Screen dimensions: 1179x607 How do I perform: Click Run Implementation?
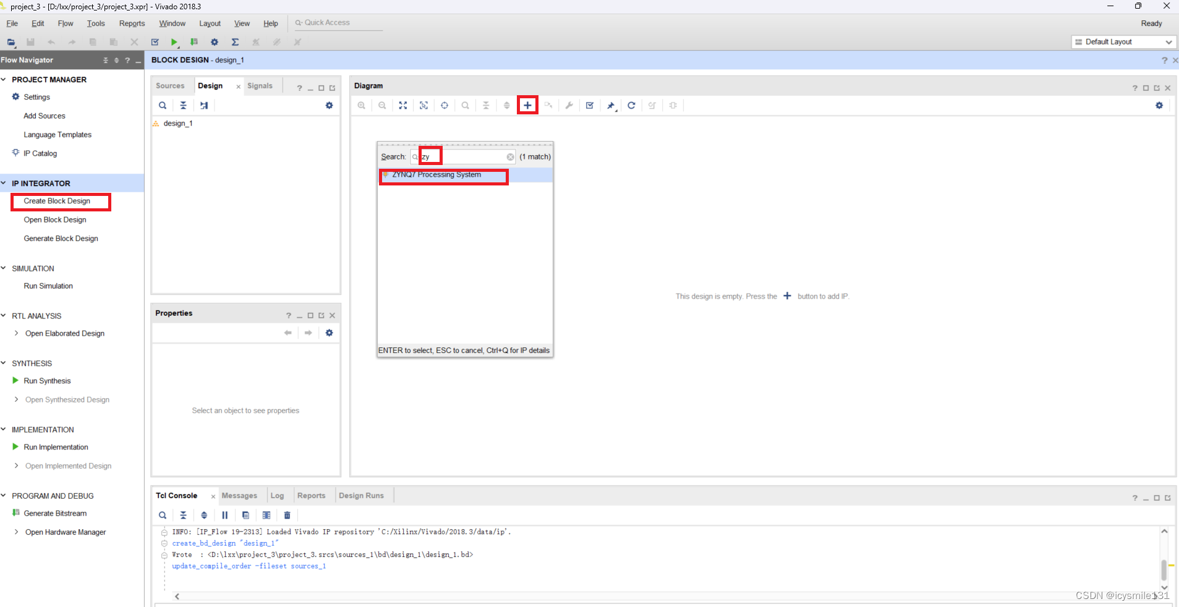pos(56,447)
